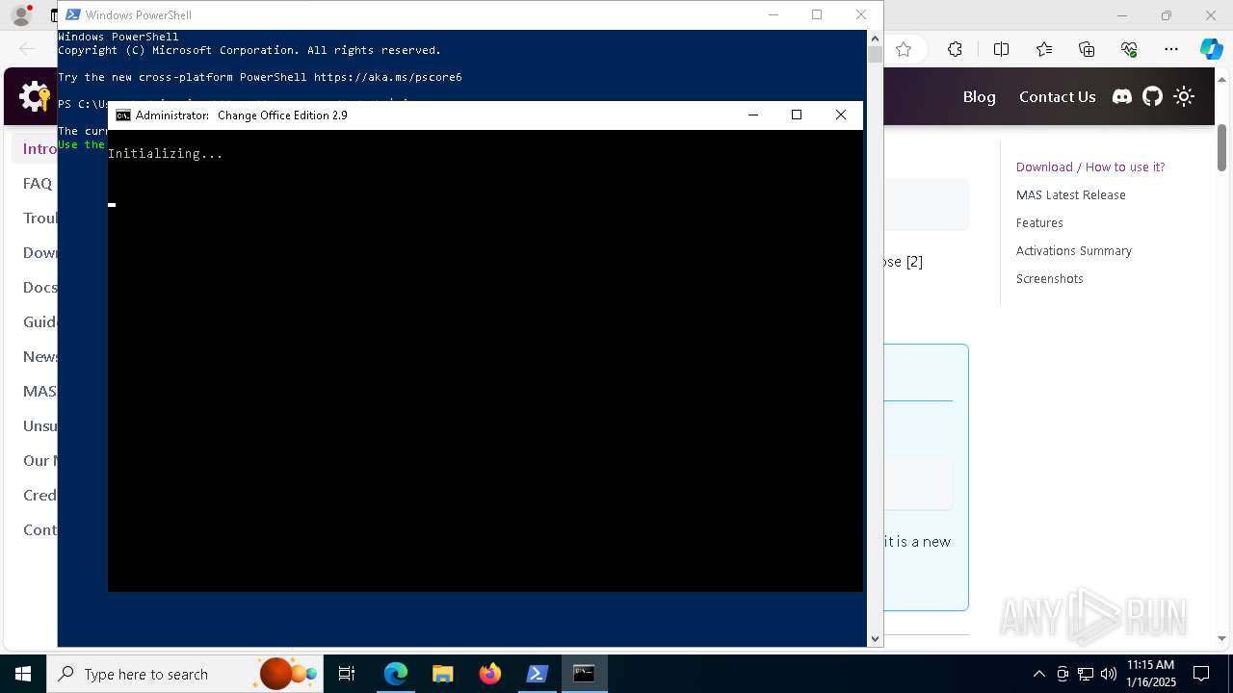Viewport: 1233px width, 693px height.
Task: Click the Blog link in site header
Action: coord(979,96)
